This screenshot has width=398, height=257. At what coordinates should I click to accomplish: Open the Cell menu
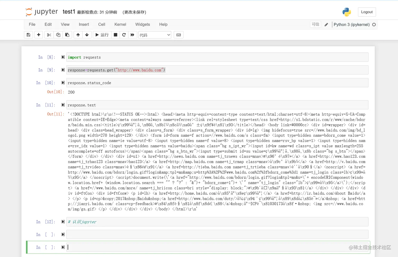click(x=102, y=24)
